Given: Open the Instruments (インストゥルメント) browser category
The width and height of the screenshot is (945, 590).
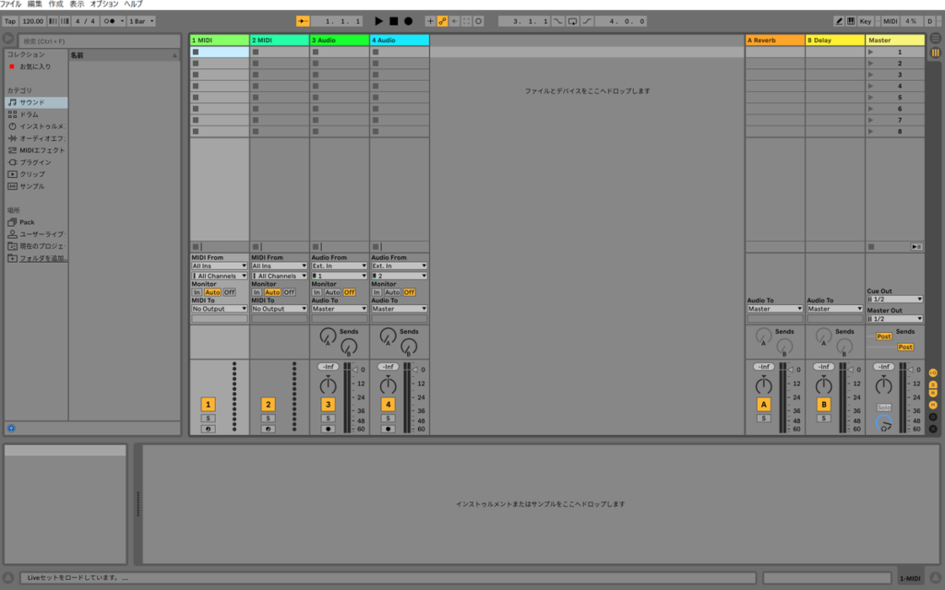Looking at the screenshot, I should pyautogui.click(x=36, y=126).
